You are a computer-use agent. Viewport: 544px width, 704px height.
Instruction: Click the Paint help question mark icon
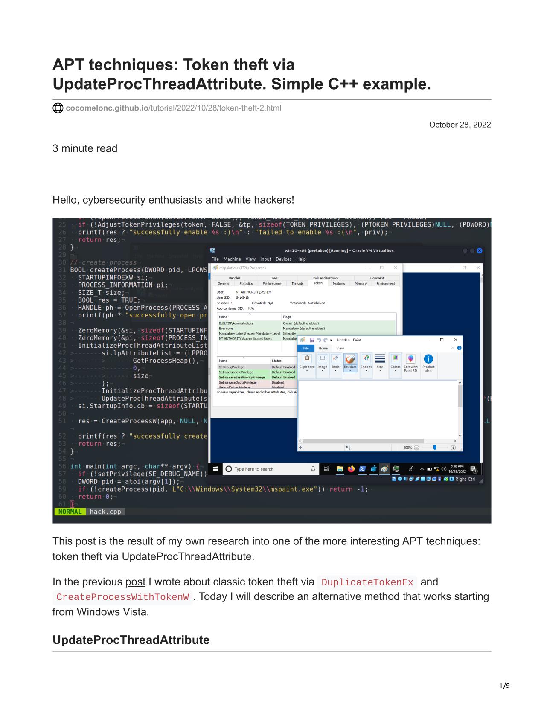pos(459,348)
